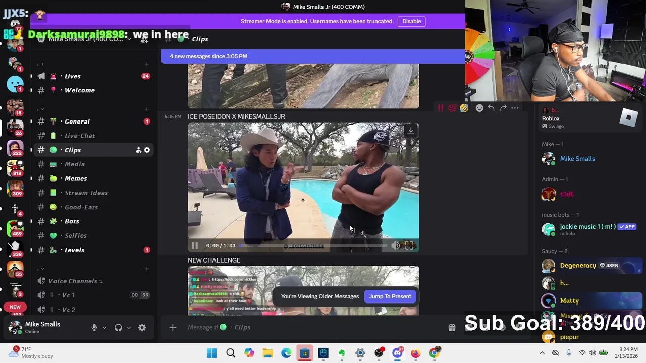Open user settings gear icon

(142, 328)
